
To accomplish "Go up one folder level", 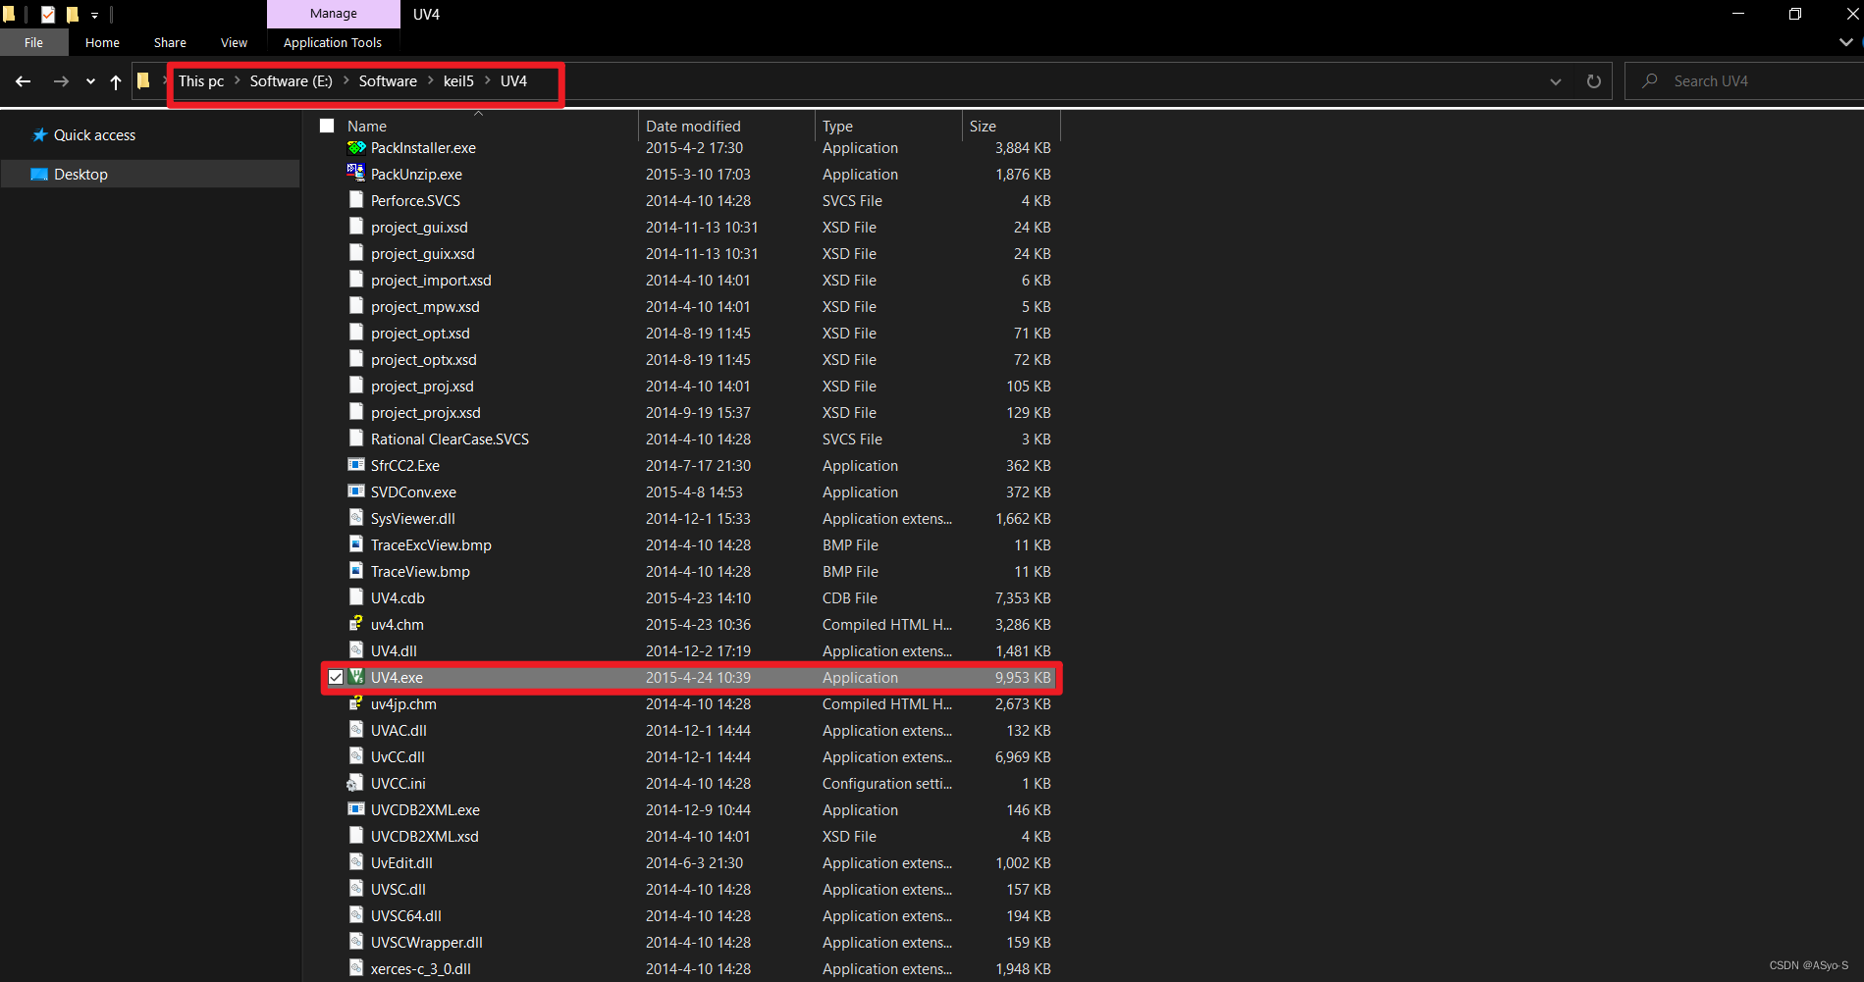I will [x=116, y=81].
